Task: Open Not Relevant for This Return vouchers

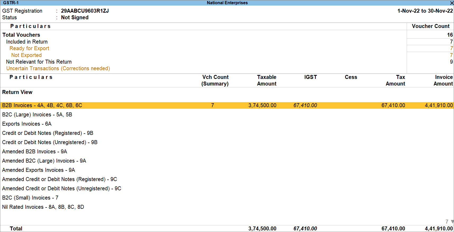Action: coord(227,62)
